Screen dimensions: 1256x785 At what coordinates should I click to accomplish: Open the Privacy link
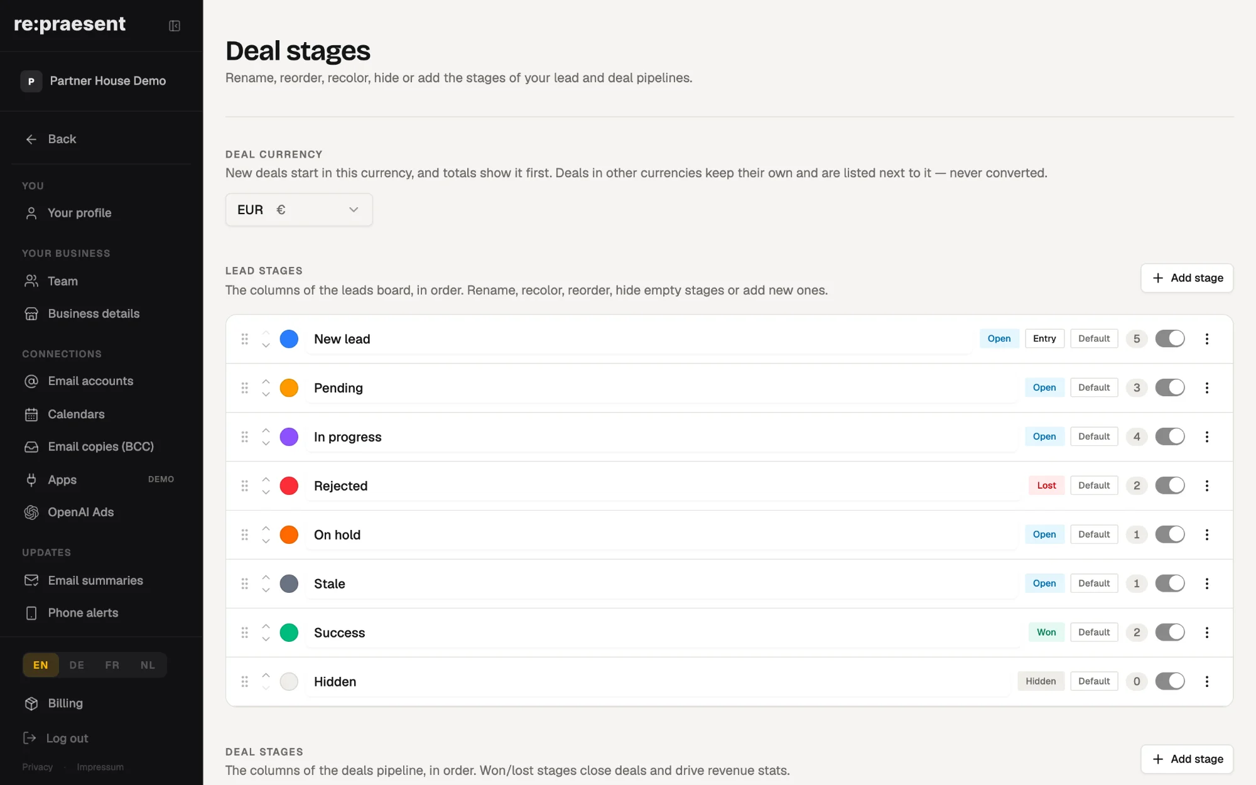[x=38, y=767]
